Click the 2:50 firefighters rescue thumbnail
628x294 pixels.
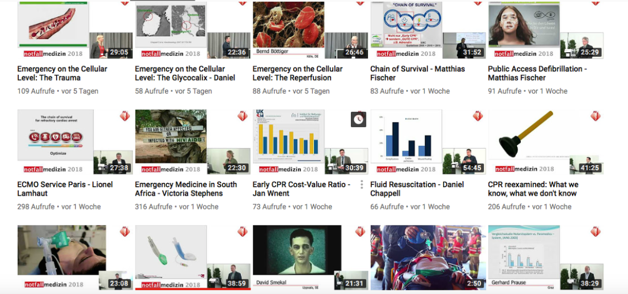point(428,258)
